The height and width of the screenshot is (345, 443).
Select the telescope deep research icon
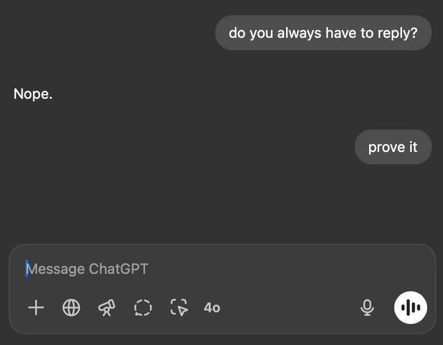coord(107,308)
